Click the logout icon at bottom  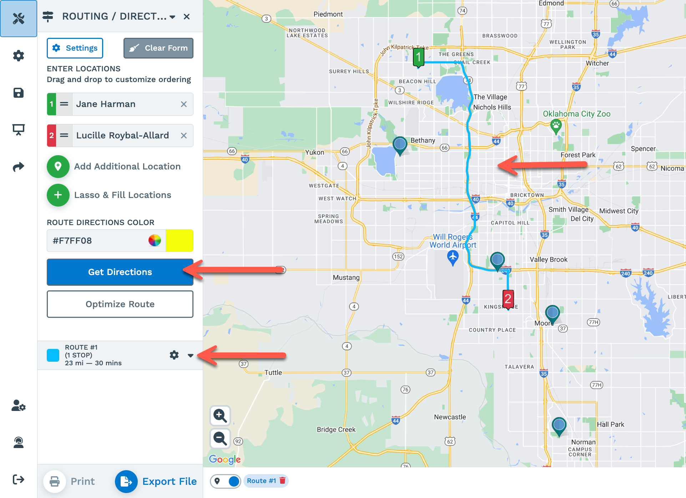point(19,479)
